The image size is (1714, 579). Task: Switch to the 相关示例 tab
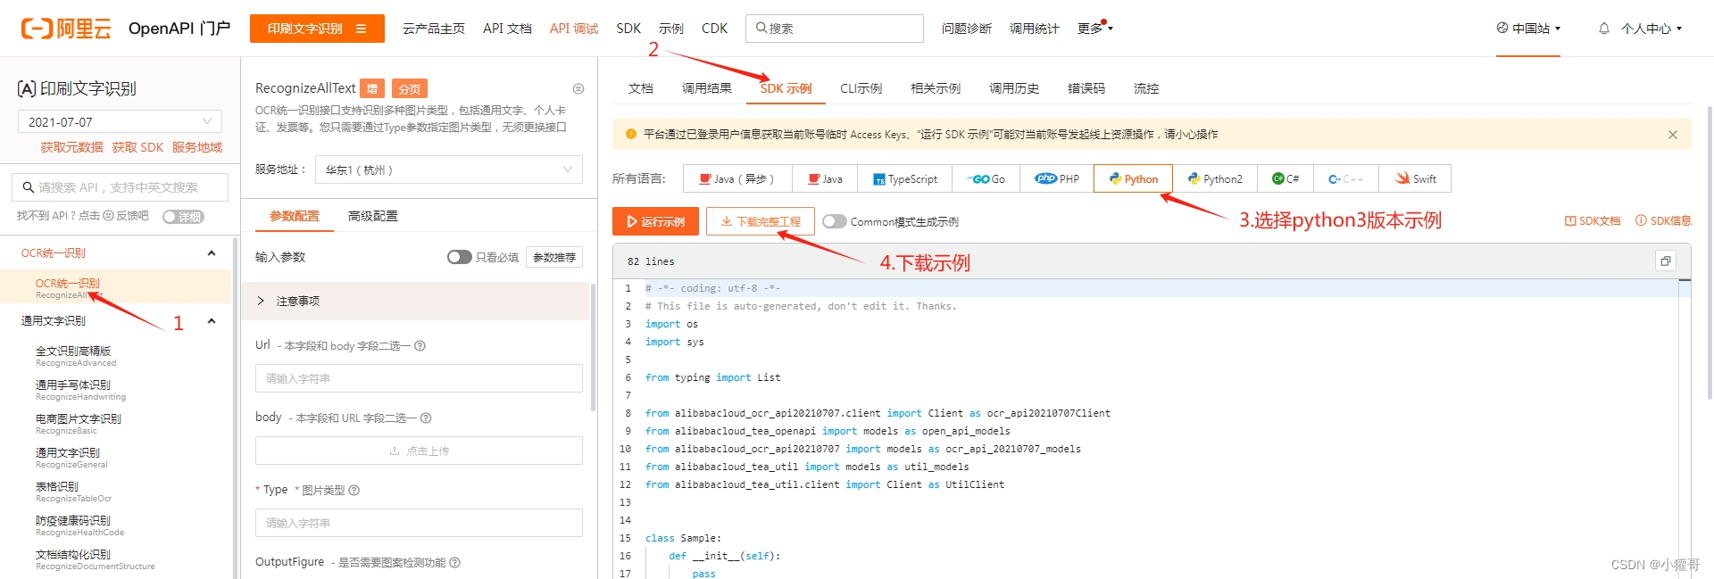[x=936, y=88]
